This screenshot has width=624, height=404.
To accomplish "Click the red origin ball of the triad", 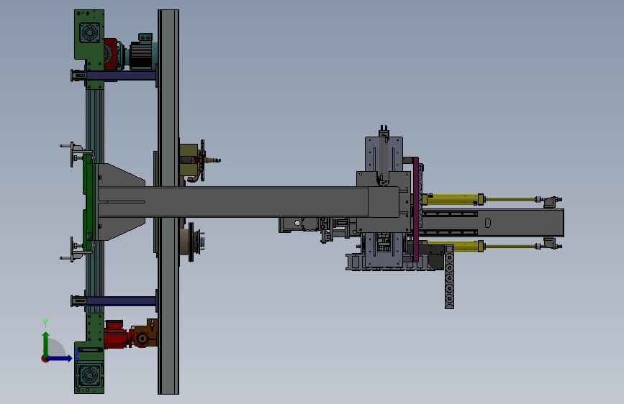I will [45, 359].
